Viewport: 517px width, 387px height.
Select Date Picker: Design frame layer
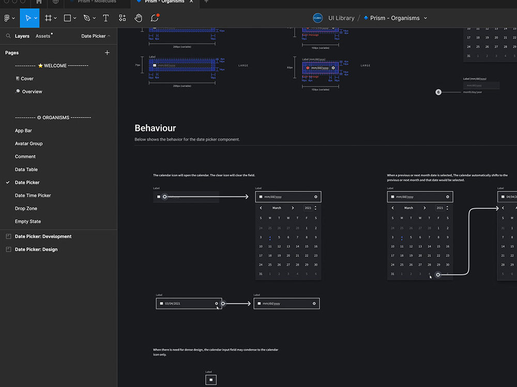[36, 249]
